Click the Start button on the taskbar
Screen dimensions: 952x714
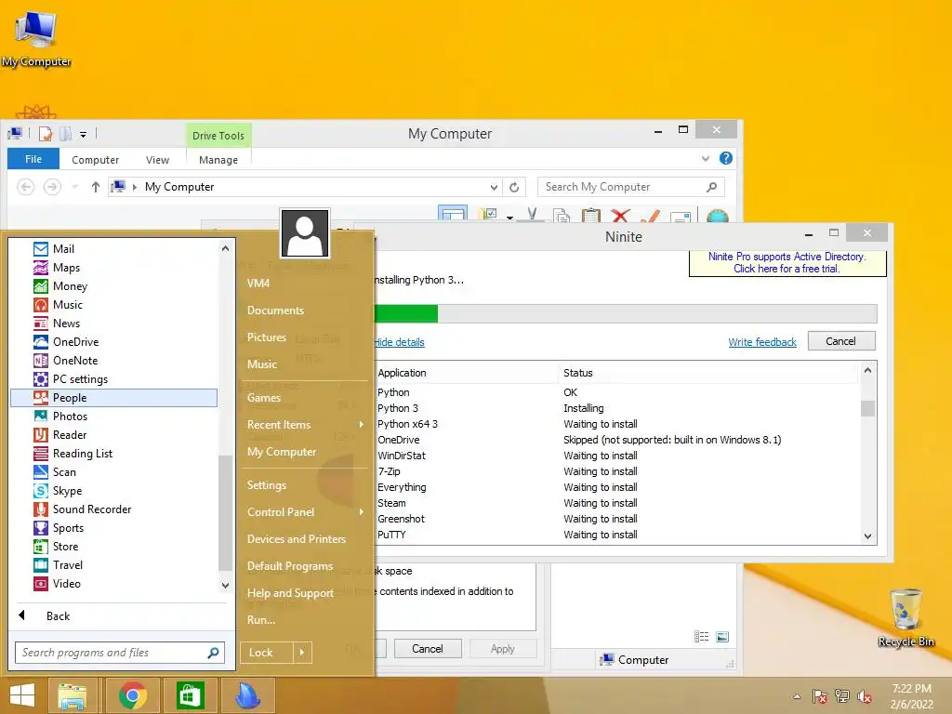(x=22, y=695)
